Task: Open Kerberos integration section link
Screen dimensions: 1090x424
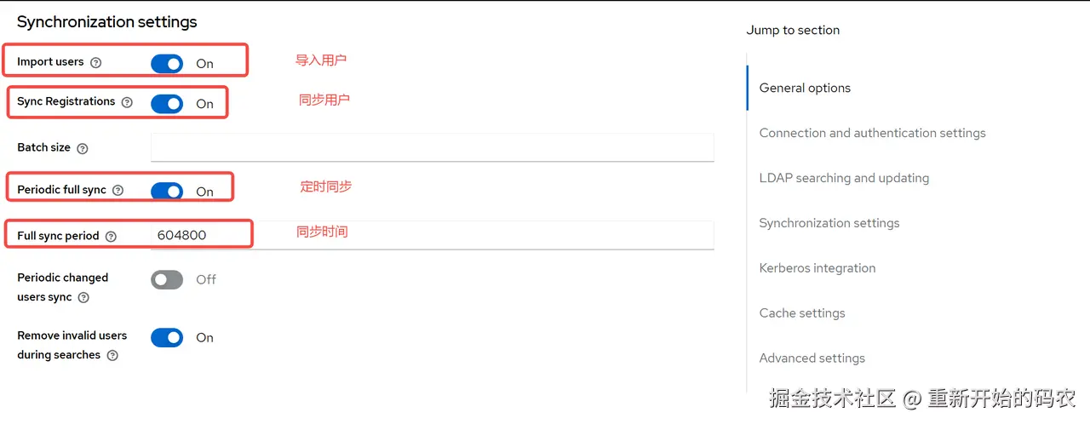Action: point(817,268)
